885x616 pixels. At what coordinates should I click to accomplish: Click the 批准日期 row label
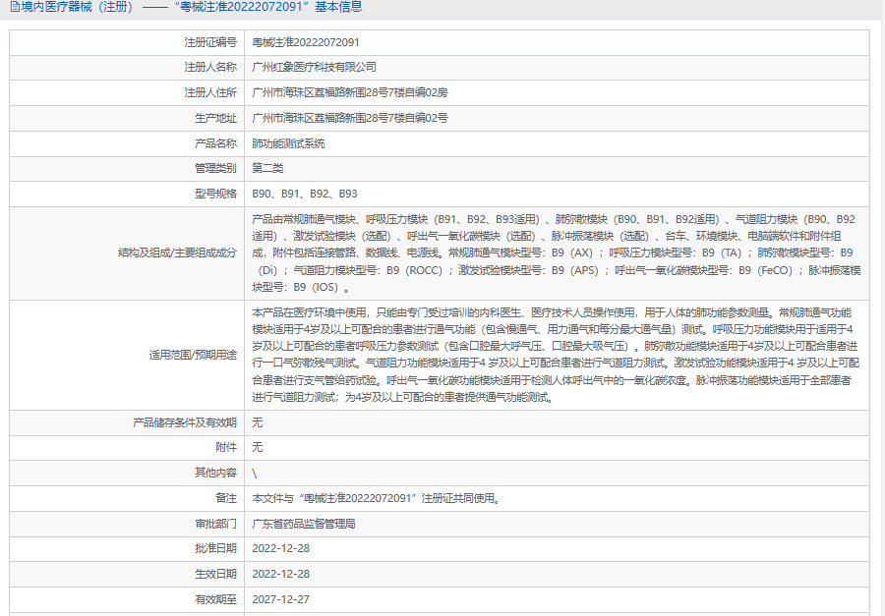tap(215, 548)
